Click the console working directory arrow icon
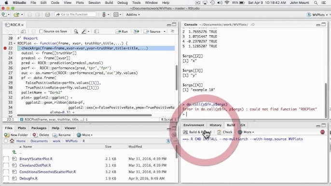The width and height of the screenshot is (331, 186). pos(253,25)
